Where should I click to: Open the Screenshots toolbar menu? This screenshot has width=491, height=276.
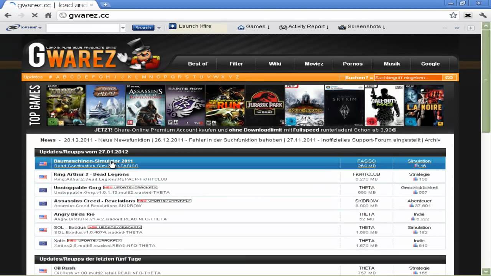pyautogui.click(x=362, y=27)
